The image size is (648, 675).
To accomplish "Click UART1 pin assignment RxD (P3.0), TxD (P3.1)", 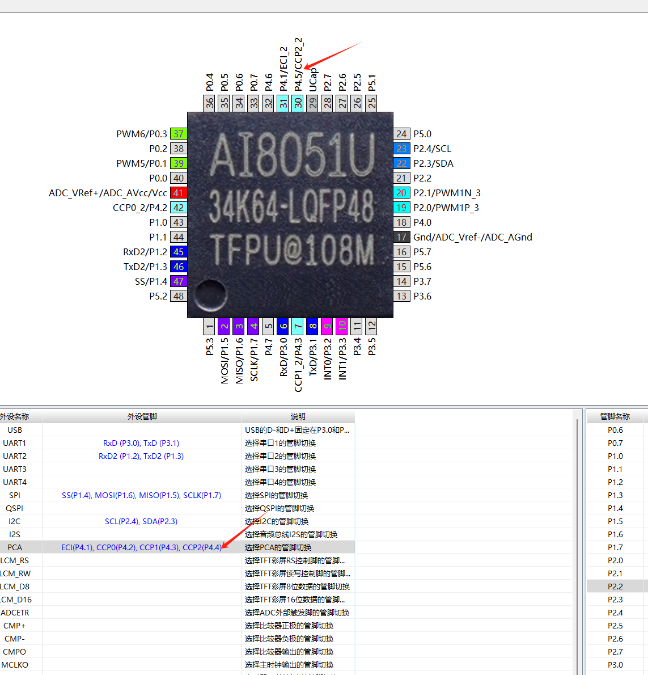I will click(x=141, y=443).
